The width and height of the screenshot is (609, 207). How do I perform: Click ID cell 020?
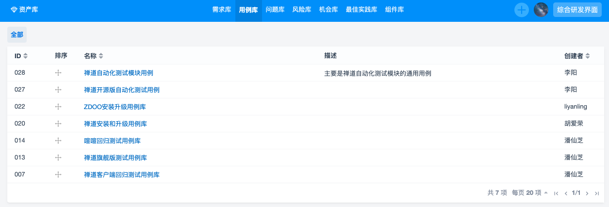click(20, 124)
